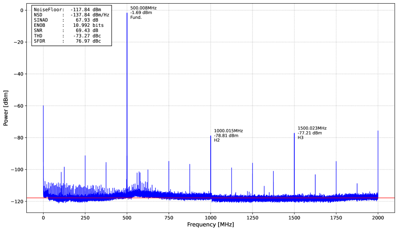Click the Power [dBm] y-axis title
Viewport: 398px width, 231px height.
coord(6,108)
